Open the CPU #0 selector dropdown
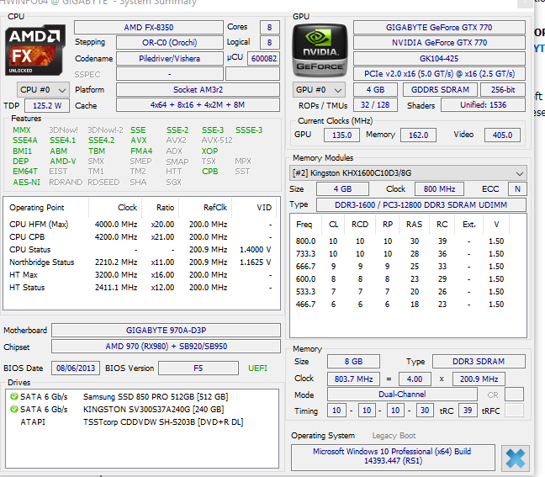545x477 pixels. (43, 90)
